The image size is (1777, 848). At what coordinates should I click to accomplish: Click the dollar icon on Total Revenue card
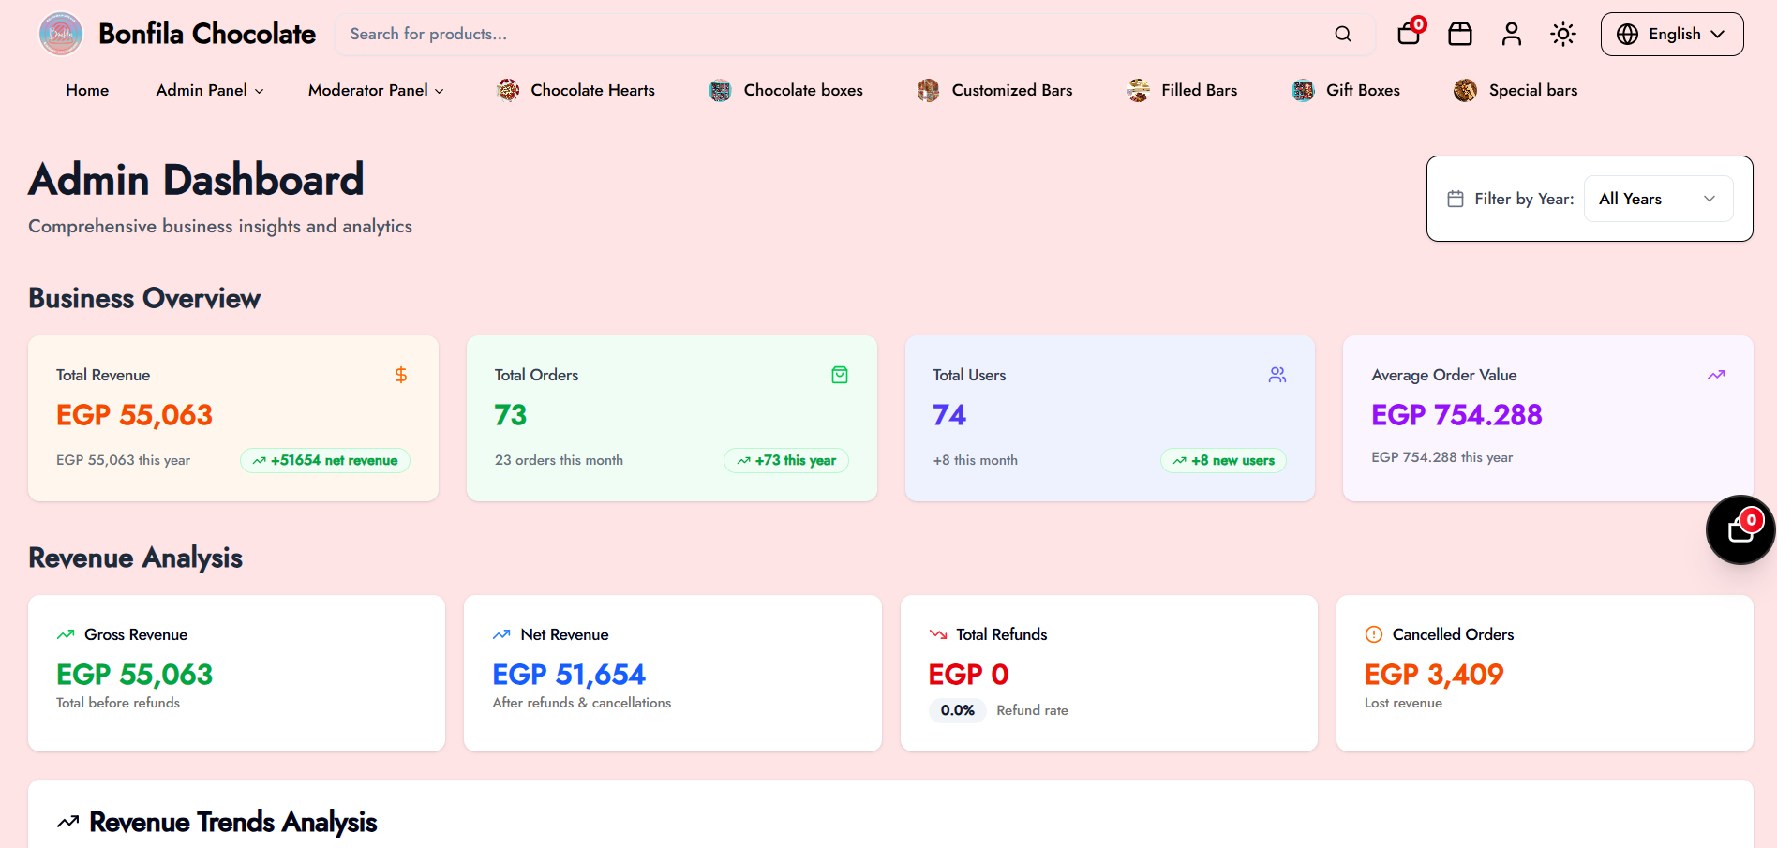(x=401, y=375)
